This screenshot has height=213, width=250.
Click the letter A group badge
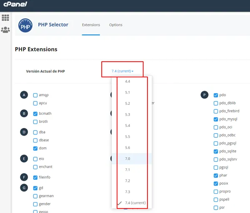(x=24, y=95)
